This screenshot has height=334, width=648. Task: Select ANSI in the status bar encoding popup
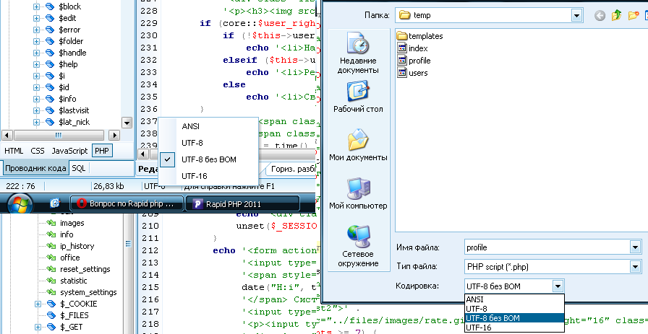192,126
